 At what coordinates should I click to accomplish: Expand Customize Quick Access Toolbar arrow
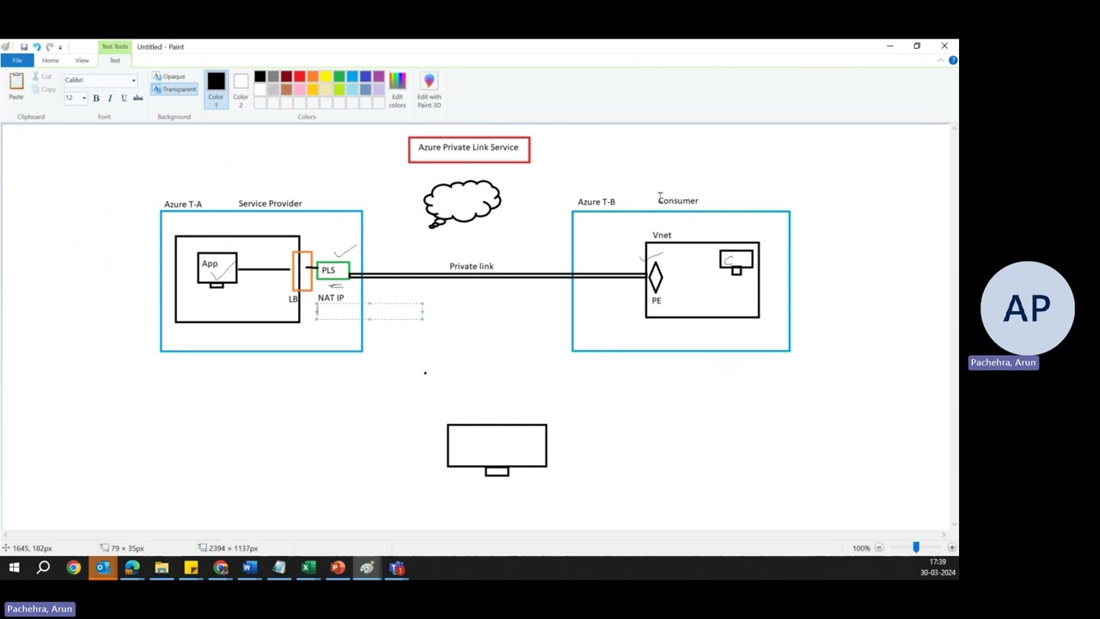60,47
